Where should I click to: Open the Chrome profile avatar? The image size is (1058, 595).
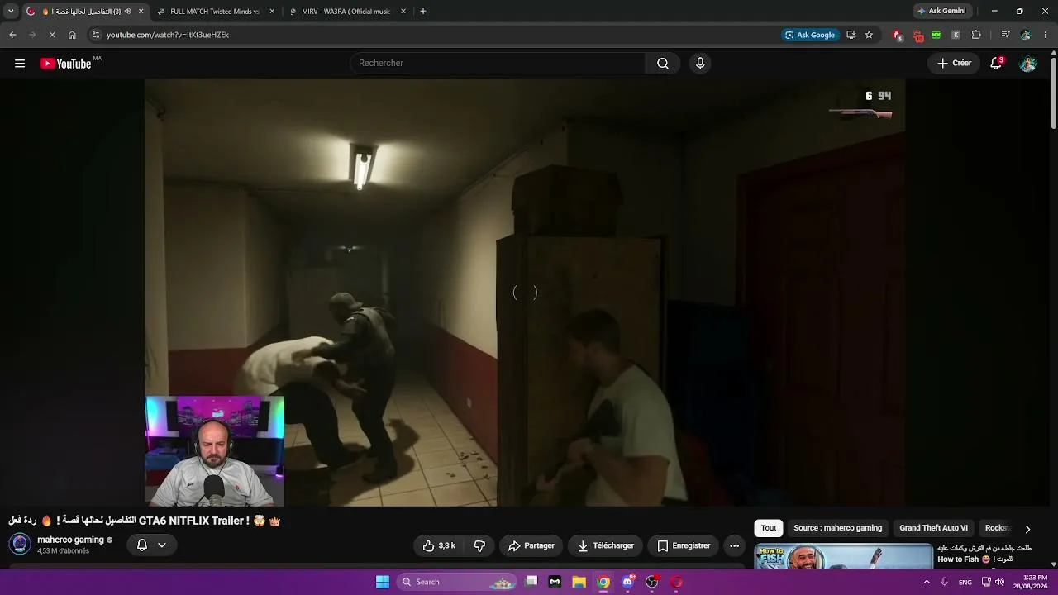tap(1026, 35)
